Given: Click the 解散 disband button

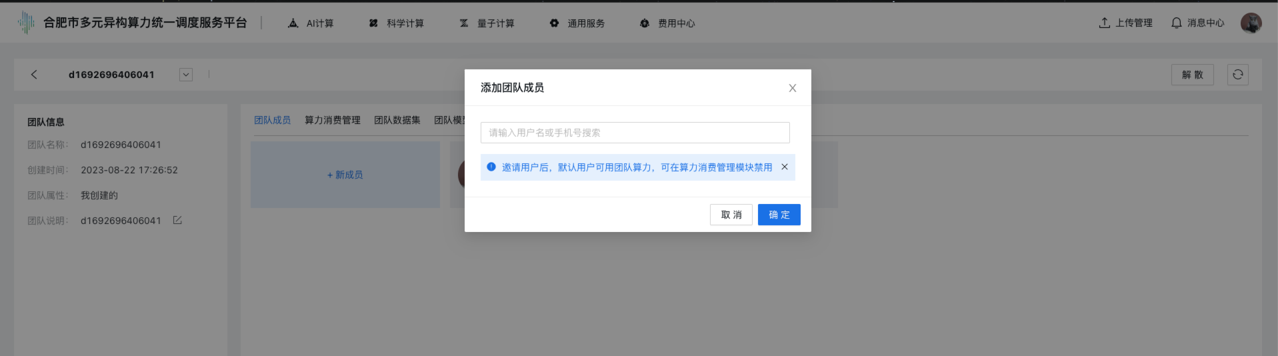Looking at the screenshot, I should coord(1192,75).
